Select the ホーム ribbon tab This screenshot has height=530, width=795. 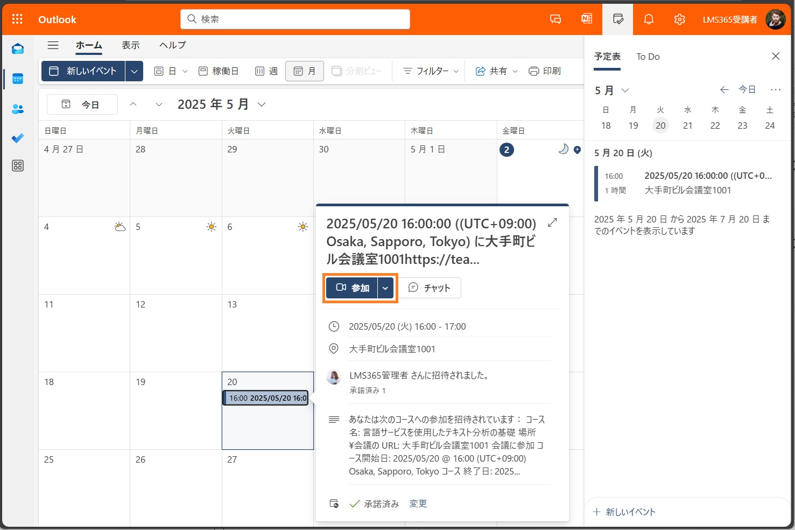pyautogui.click(x=89, y=45)
